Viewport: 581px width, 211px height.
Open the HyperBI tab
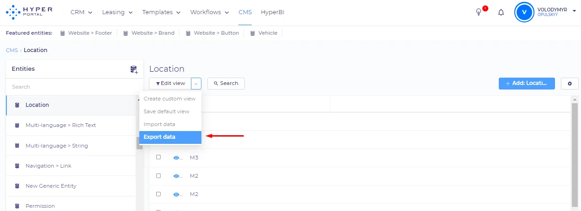pyautogui.click(x=273, y=12)
